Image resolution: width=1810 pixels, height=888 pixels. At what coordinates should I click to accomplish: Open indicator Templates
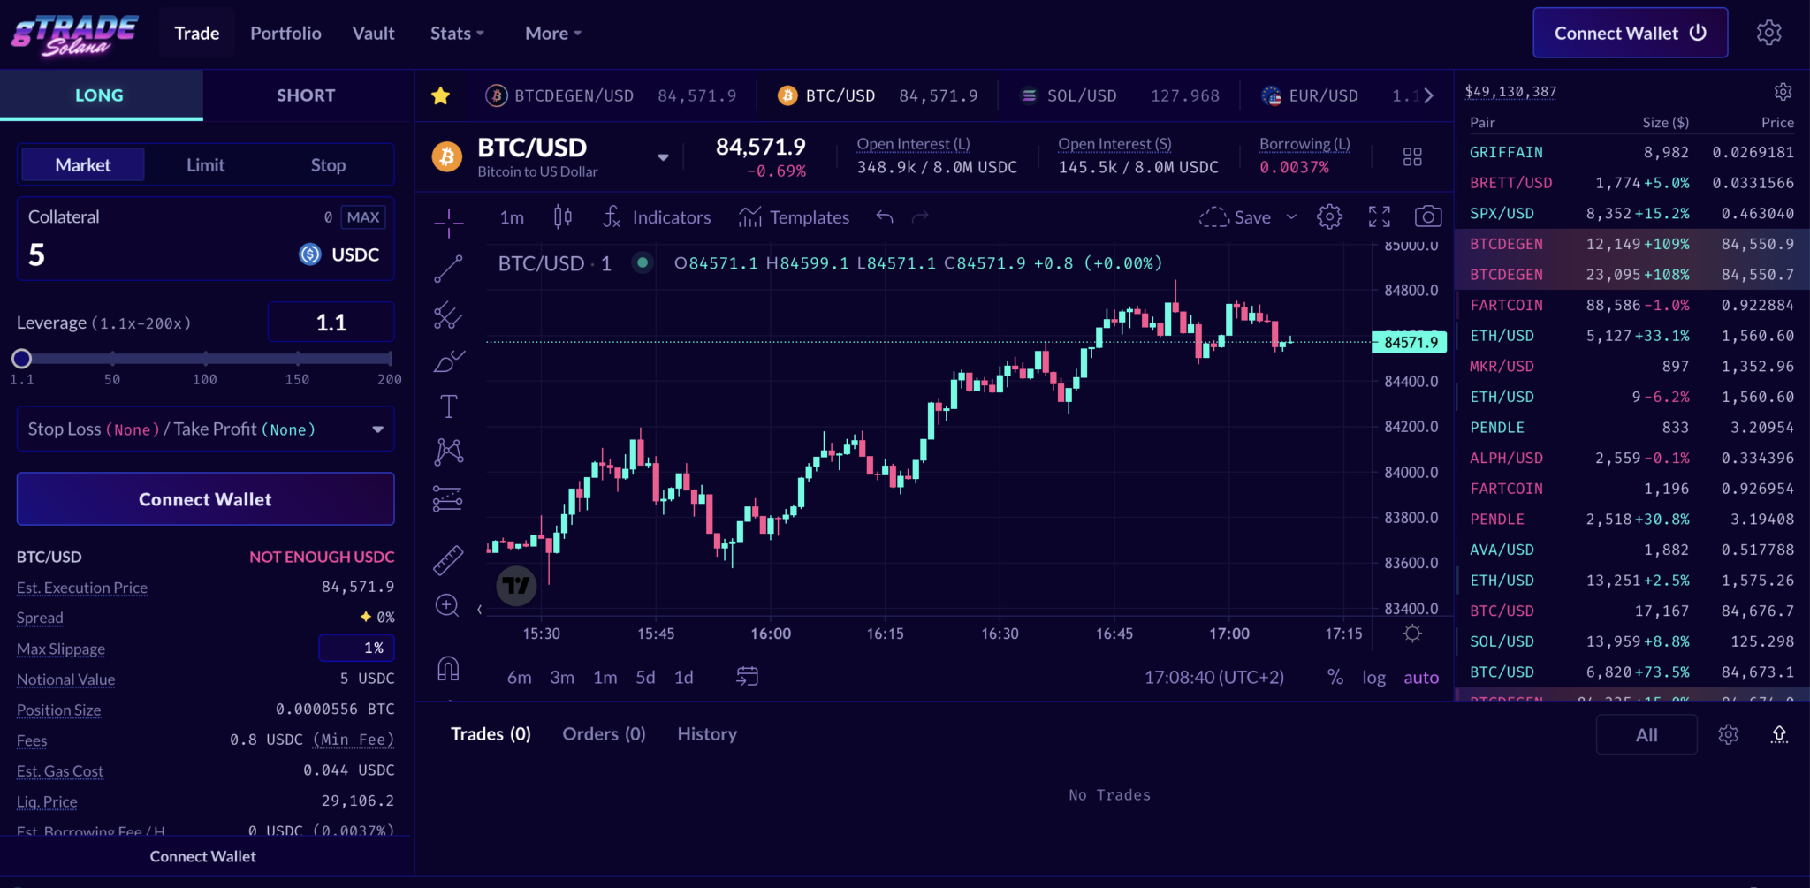794,217
